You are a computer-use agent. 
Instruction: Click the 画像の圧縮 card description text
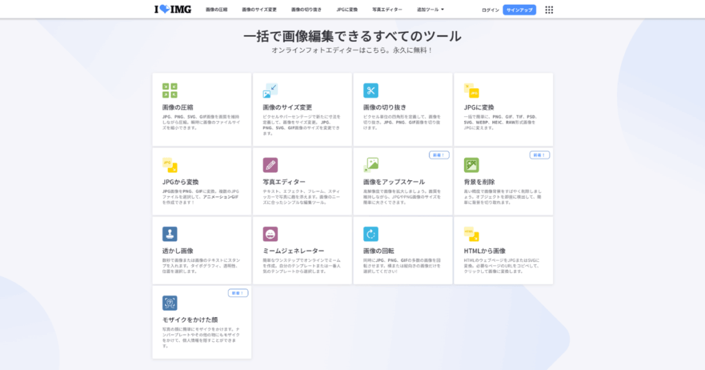[202, 122]
